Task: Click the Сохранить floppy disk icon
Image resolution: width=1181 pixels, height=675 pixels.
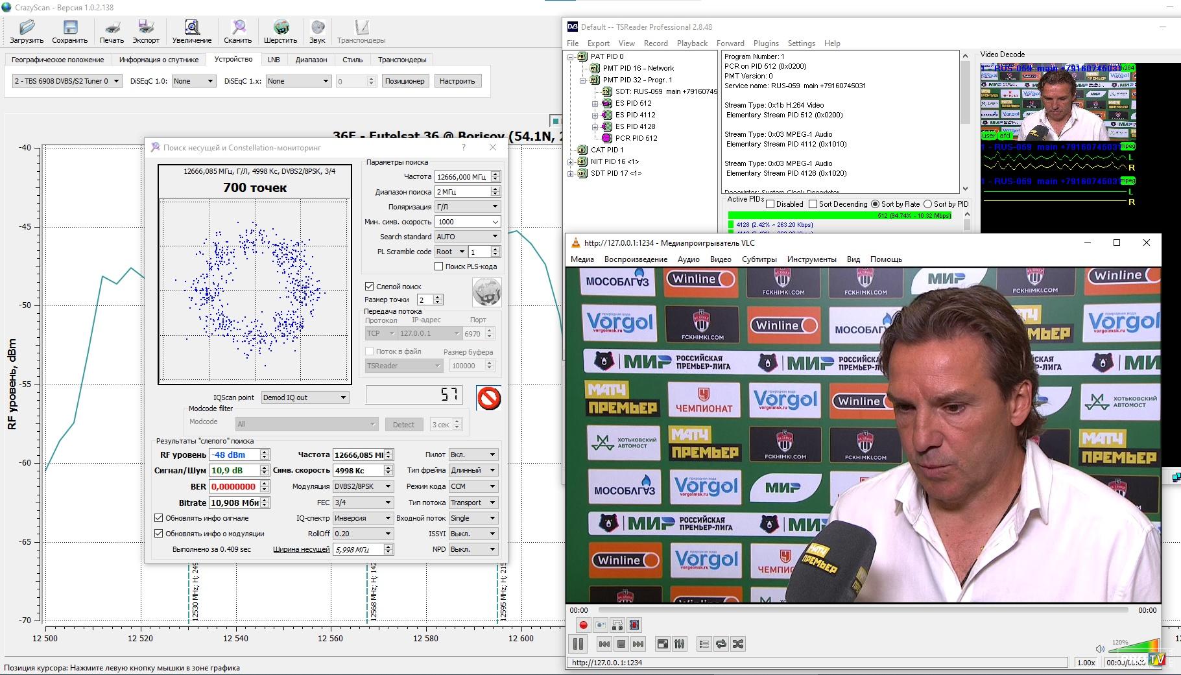Action: pyautogui.click(x=69, y=27)
